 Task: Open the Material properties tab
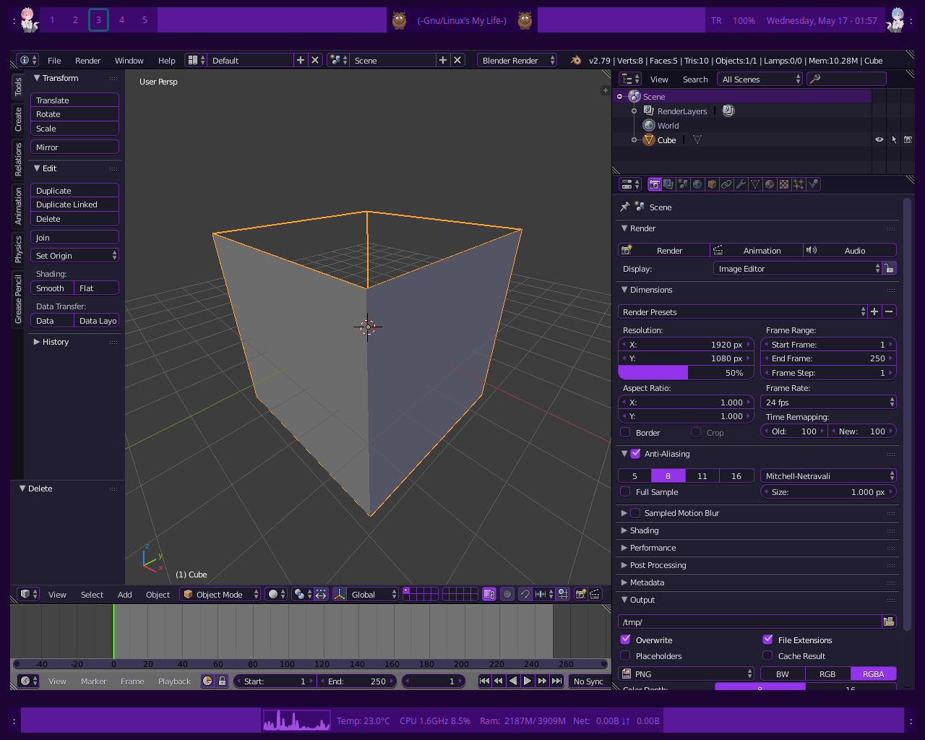[x=769, y=184]
